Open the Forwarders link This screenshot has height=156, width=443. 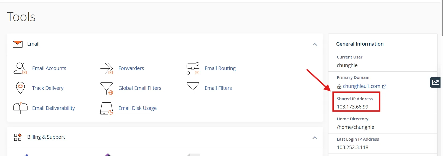point(131,68)
